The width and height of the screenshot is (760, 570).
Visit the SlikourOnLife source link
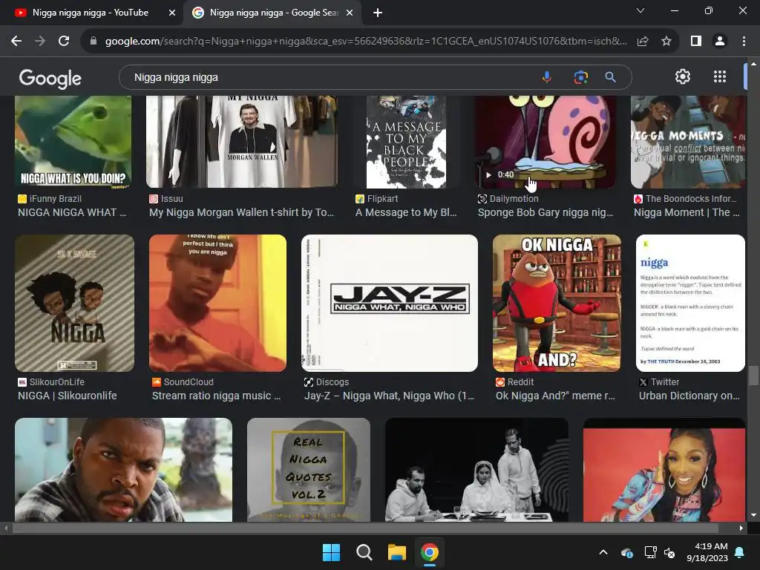(x=51, y=382)
